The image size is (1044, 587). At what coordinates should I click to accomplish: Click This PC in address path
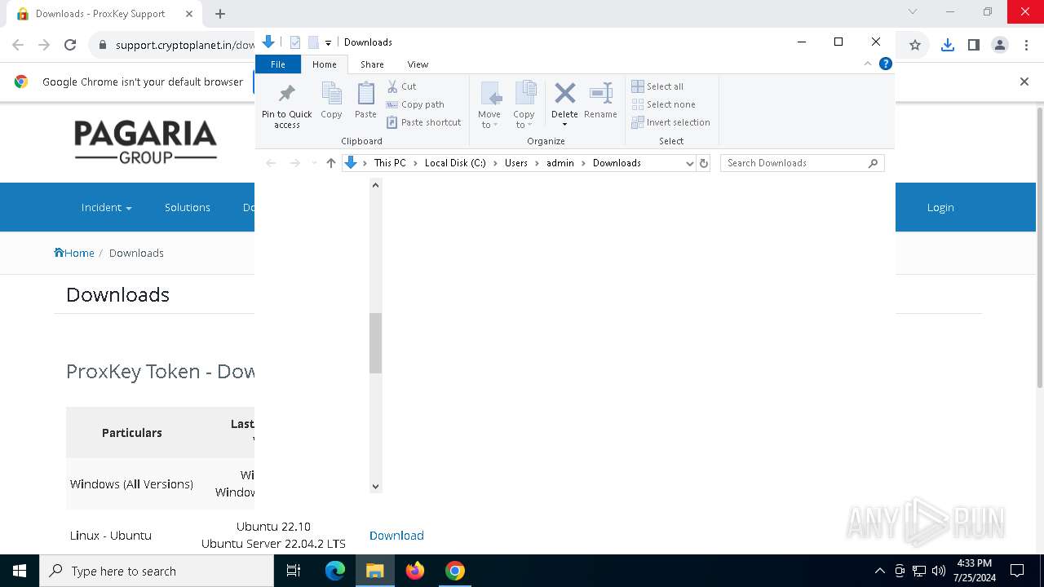click(x=390, y=163)
